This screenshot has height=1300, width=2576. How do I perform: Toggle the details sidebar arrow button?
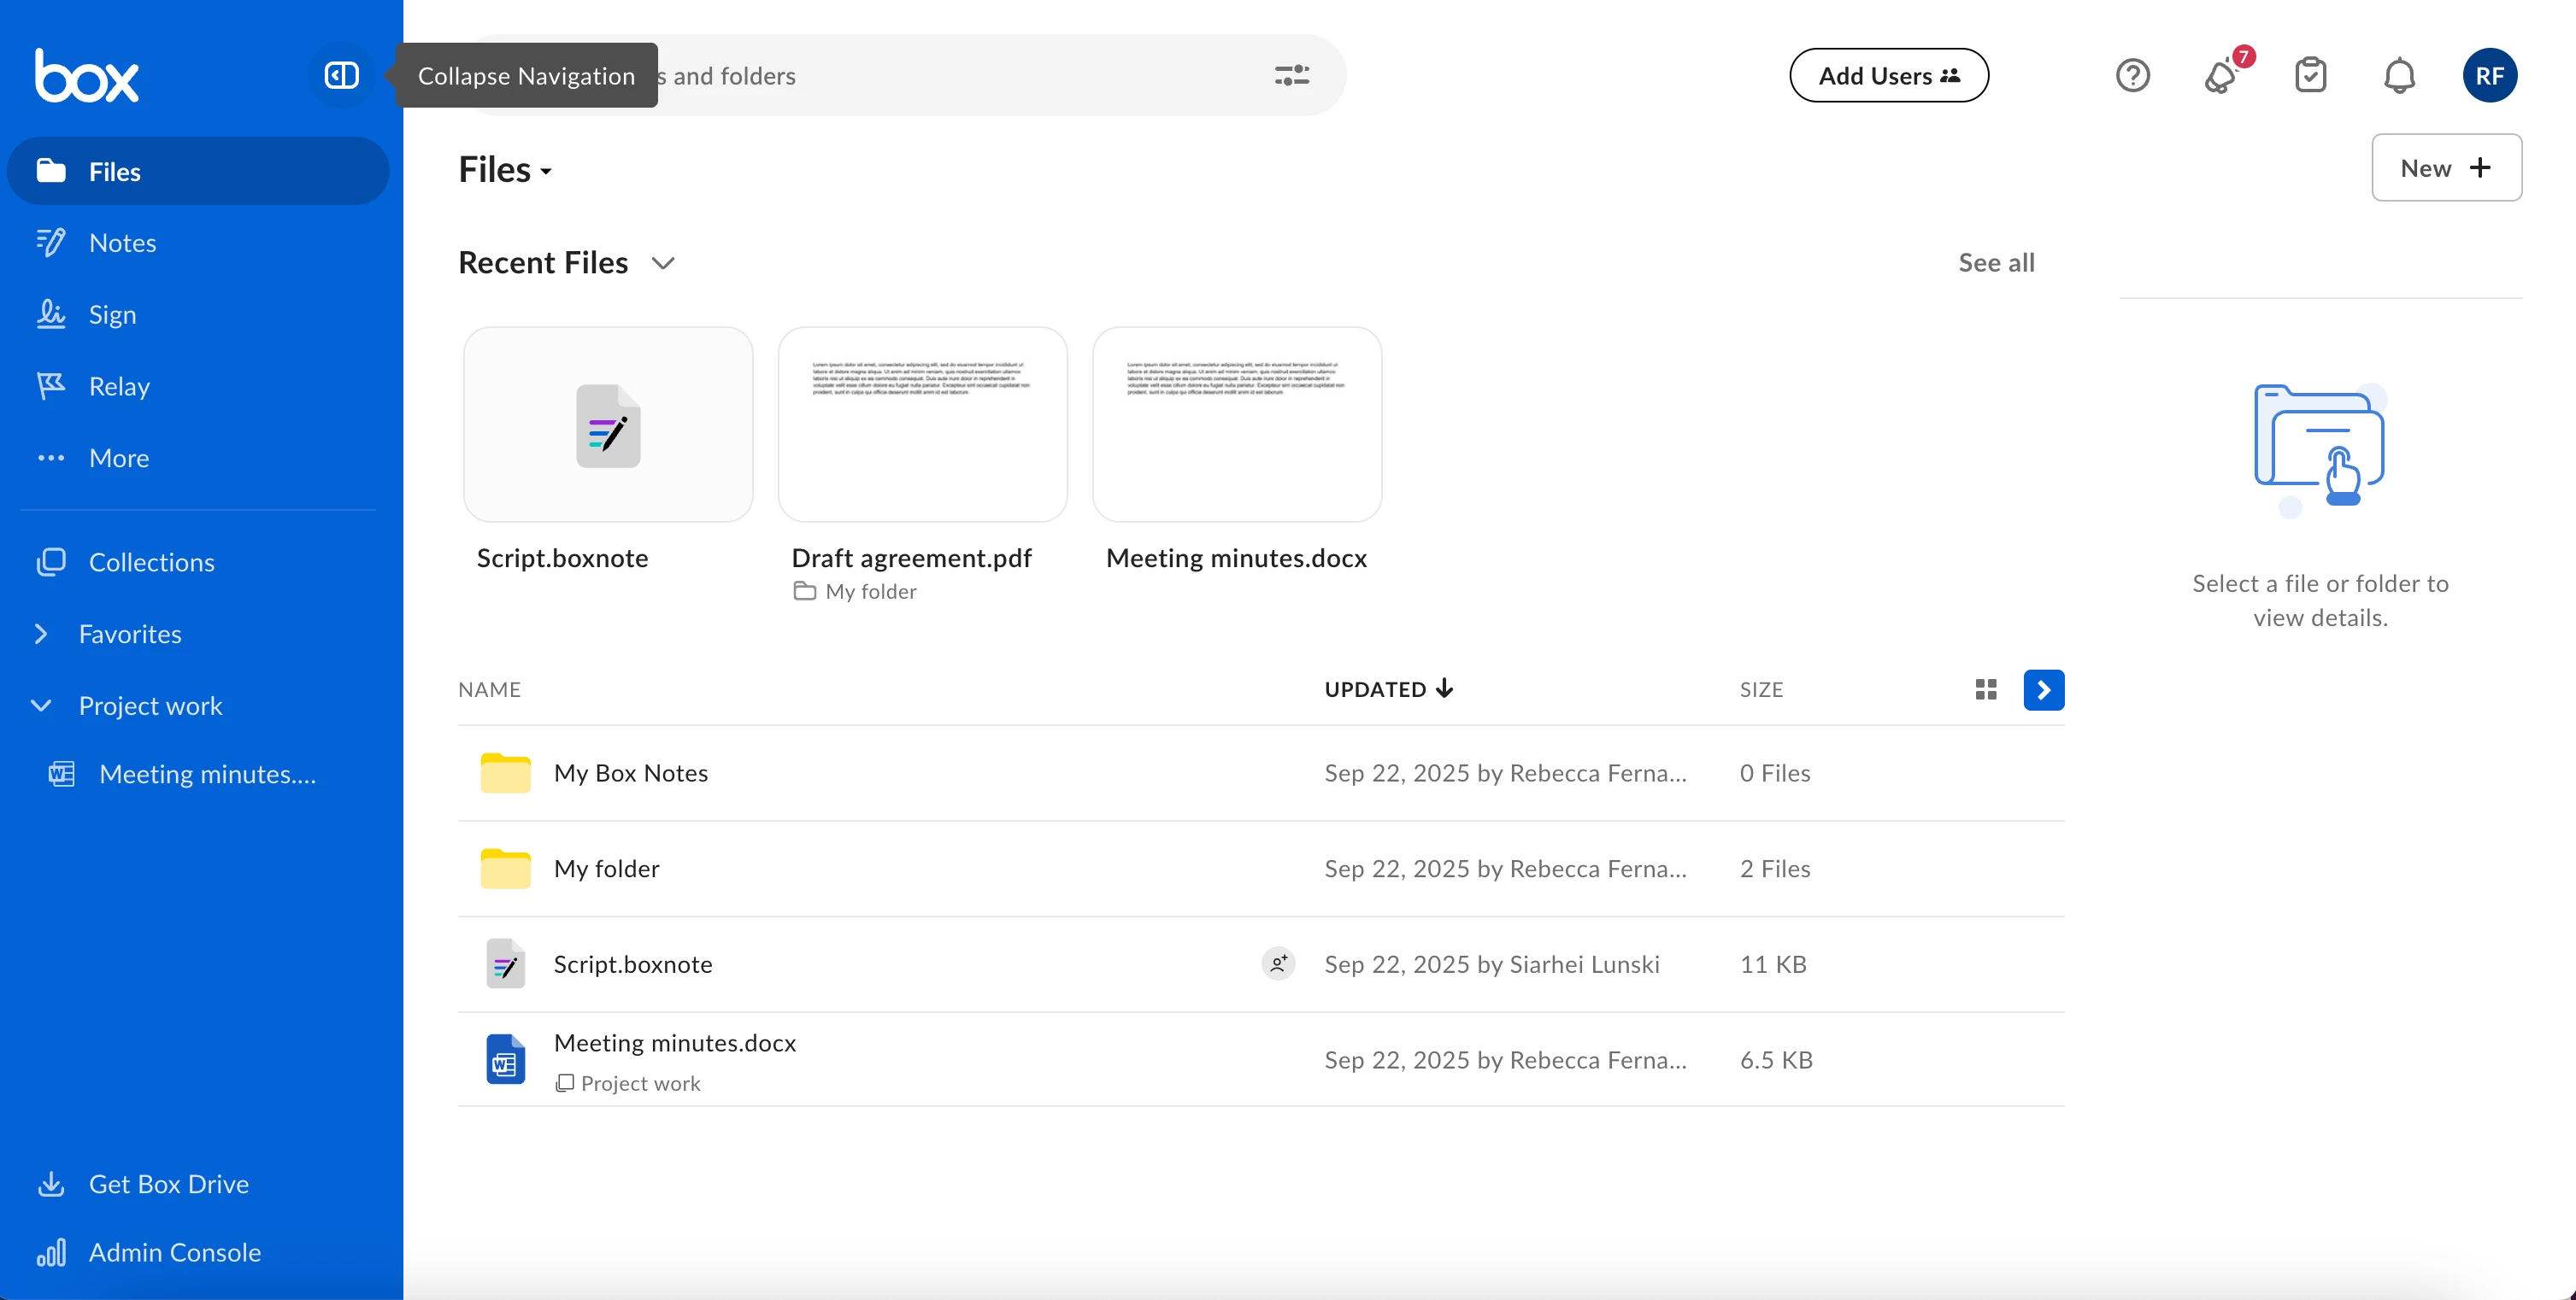[2043, 689]
